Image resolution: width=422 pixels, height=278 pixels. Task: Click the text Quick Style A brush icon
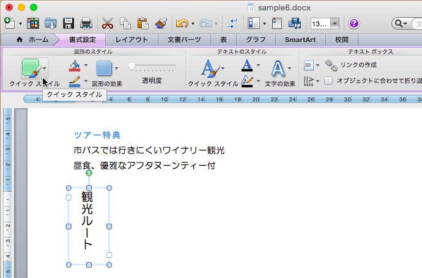tap(210, 68)
